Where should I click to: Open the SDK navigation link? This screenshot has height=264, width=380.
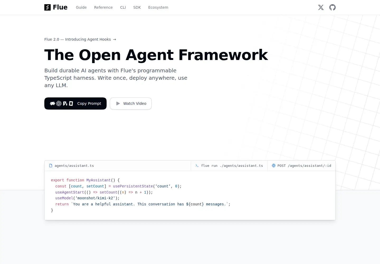(x=137, y=7)
